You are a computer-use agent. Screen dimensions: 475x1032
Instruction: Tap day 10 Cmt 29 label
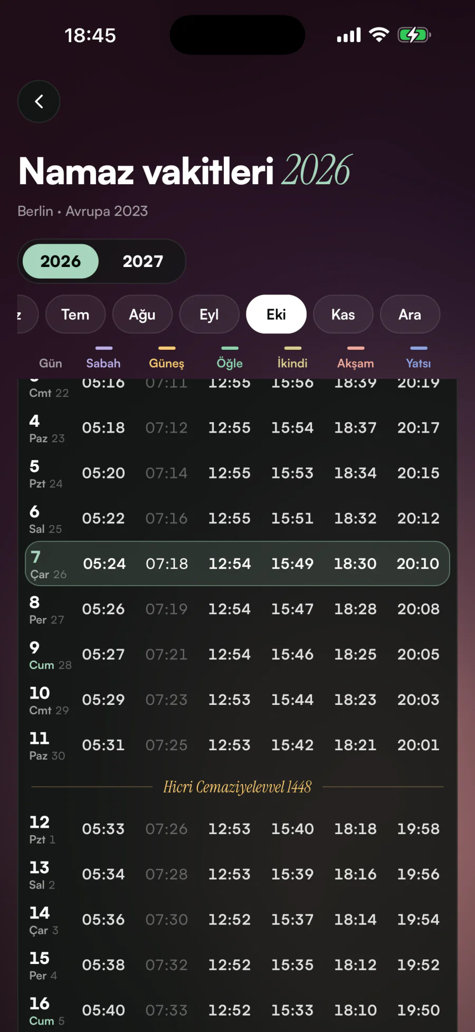49,701
